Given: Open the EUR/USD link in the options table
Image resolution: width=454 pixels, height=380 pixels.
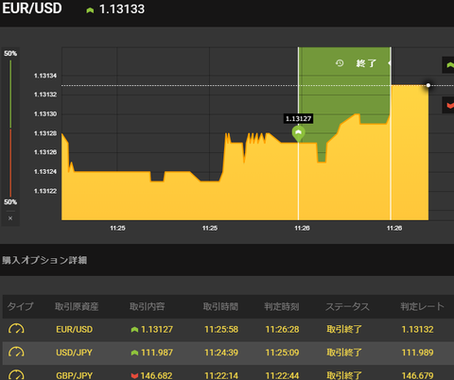Looking at the screenshot, I should tap(75, 329).
